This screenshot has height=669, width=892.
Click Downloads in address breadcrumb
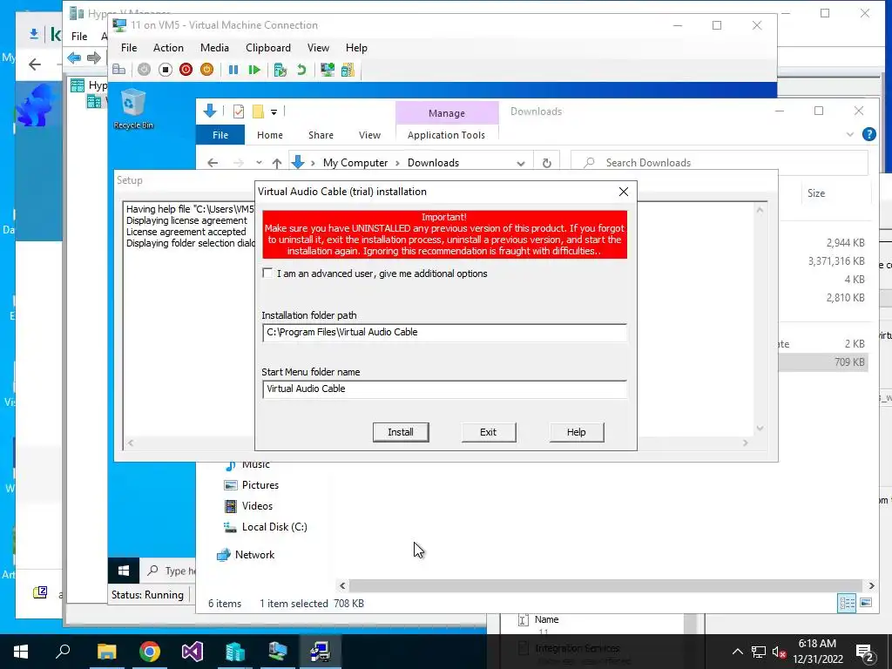(434, 163)
